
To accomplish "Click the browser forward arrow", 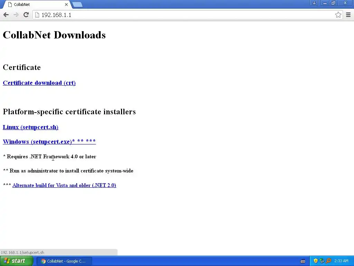I will coord(16,15).
